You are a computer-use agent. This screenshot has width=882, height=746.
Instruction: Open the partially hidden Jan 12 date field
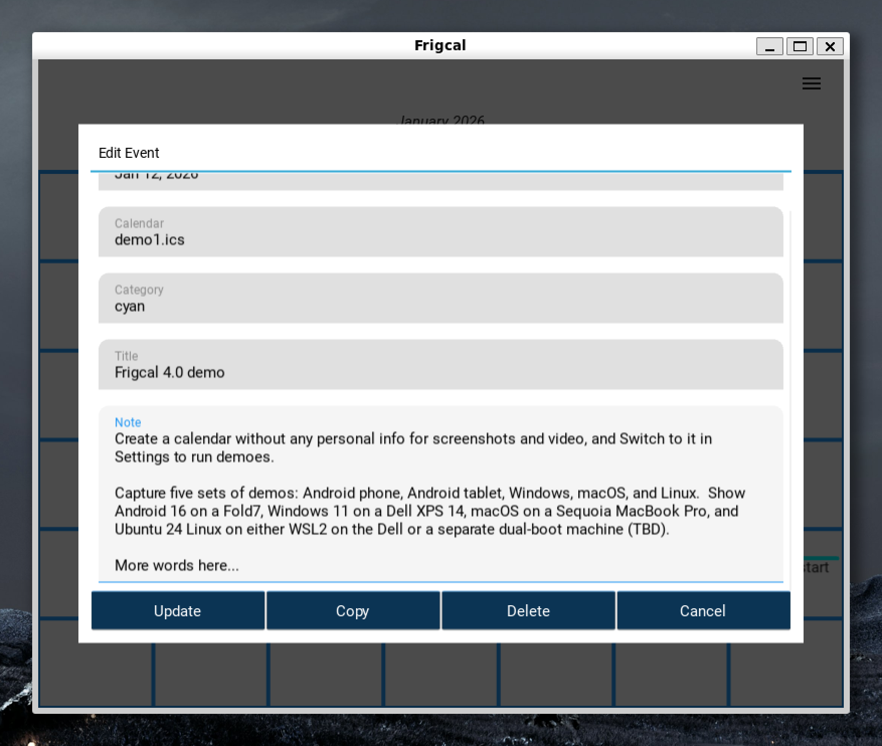(x=440, y=180)
